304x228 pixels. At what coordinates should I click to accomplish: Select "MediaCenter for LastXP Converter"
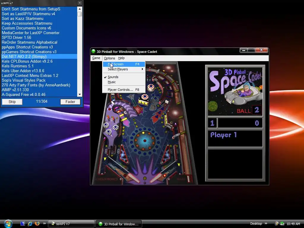coord(39,33)
